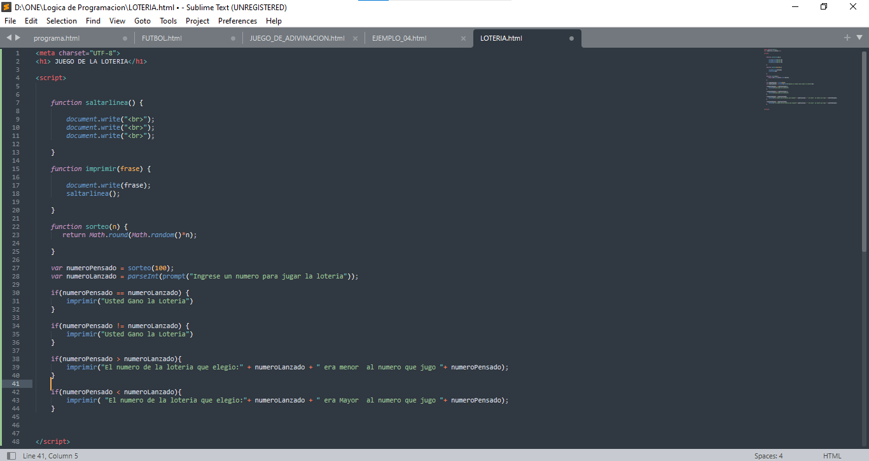The height and width of the screenshot is (461, 869).
Task: Click the opening <script> tag on line 4
Action: click(51, 78)
